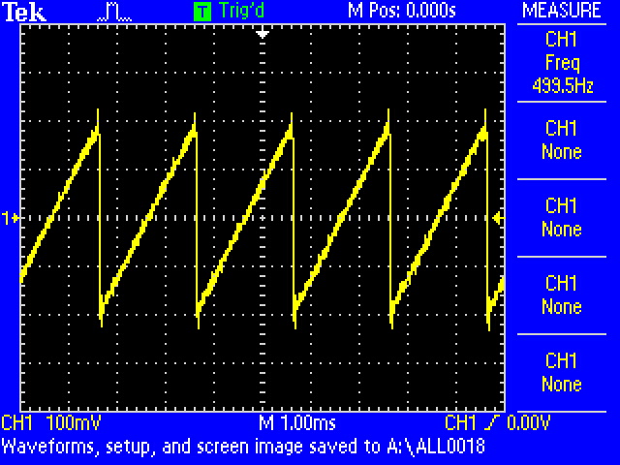Image resolution: width=620 pixels, height=465 pixels.
Task: Open the MEASURE menu header
Action: [x=562, y=11]
